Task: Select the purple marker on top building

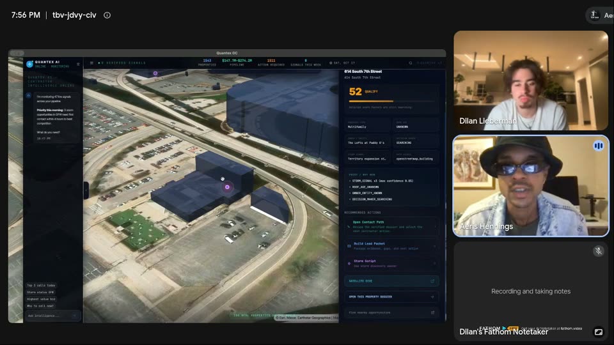Action: [x=155, y=73]
